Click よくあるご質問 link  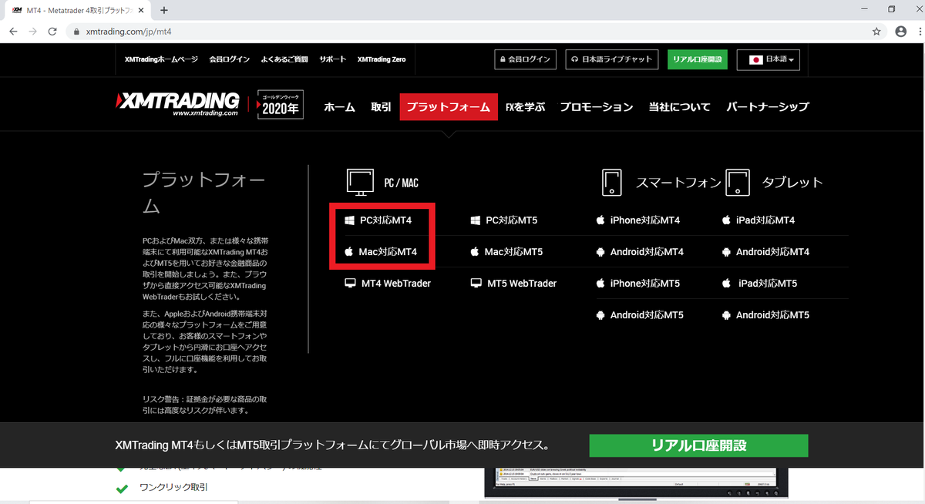click(284, 59)
